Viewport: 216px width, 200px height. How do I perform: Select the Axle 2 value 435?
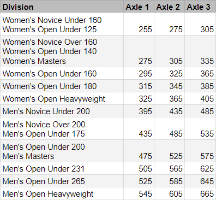click(176, 111)
